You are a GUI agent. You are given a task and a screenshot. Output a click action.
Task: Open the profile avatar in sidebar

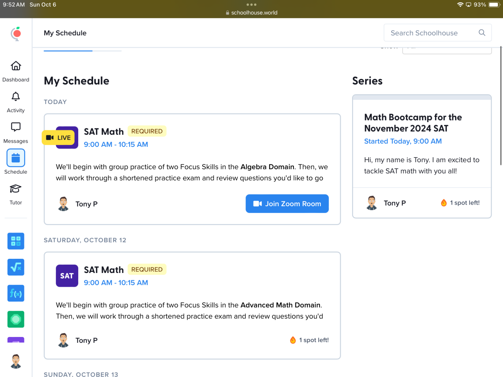[x=16, y=361]
